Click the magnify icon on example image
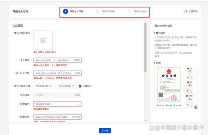Image resolution: width=208 pixels, height=135 pixels. tap(196, 107)
